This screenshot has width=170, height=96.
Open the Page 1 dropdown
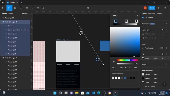25,13
